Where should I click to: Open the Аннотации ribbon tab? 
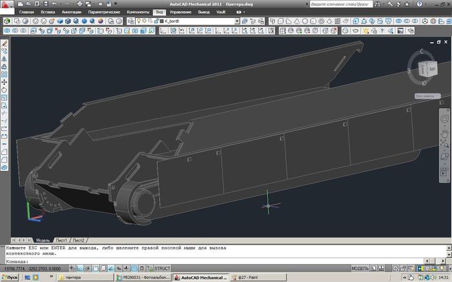71,12
